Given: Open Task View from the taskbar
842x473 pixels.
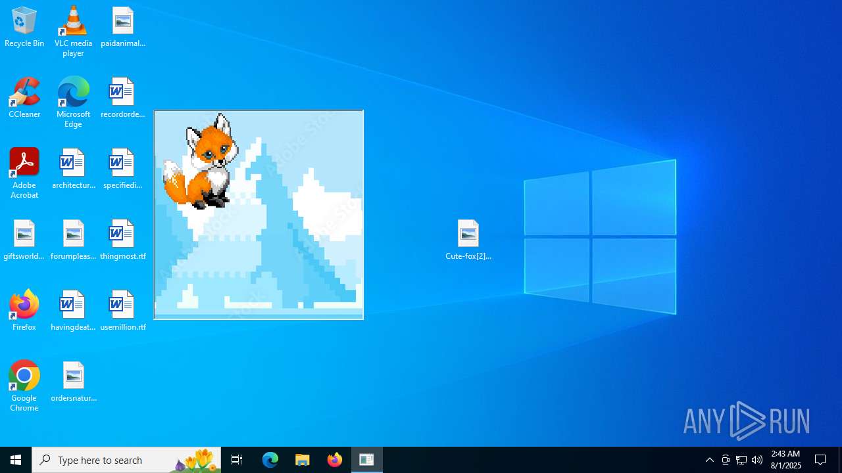Looking at the screenshot, I should coord(237,460).
